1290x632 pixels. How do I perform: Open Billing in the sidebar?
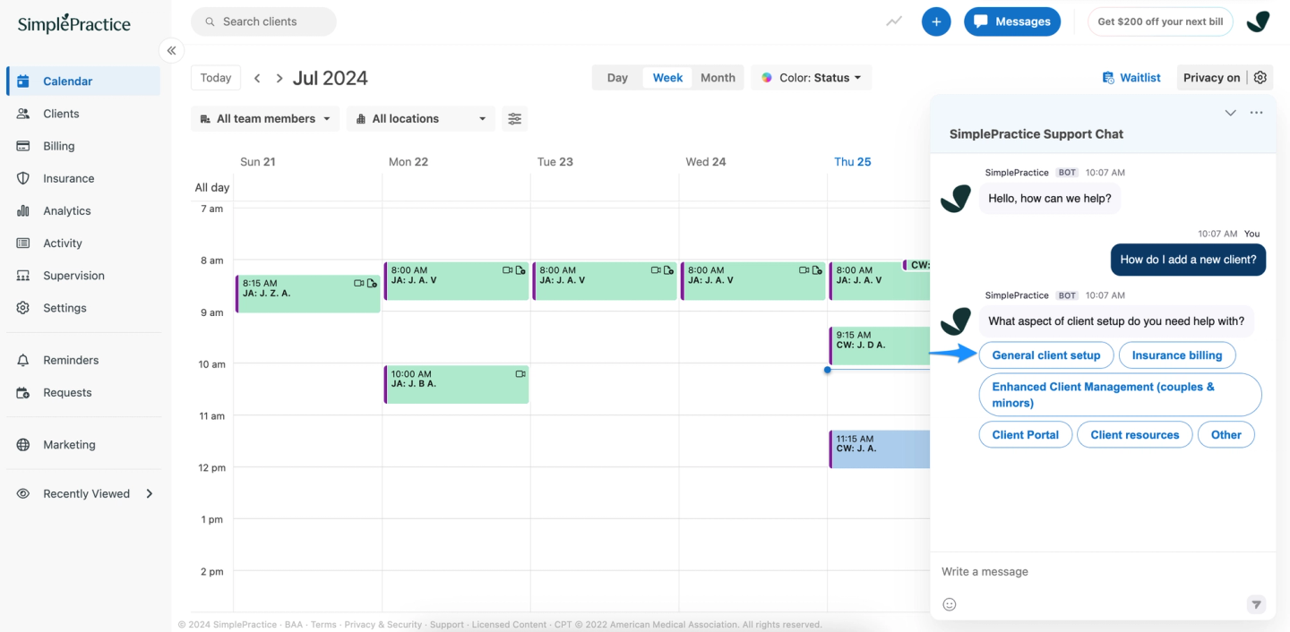point(83,146)
